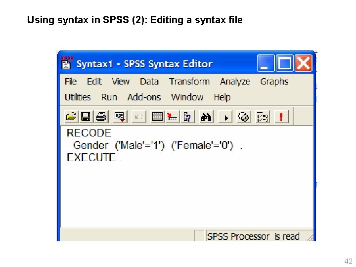
Task: Open the Run menu
Action: (109, 97)
